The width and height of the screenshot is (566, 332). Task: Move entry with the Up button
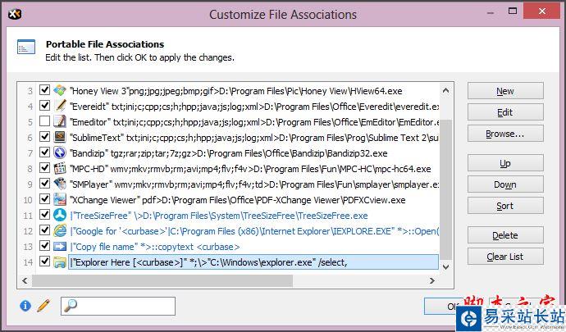[x=505, y=164]
